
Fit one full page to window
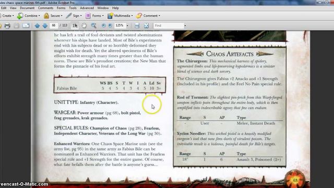146,26
